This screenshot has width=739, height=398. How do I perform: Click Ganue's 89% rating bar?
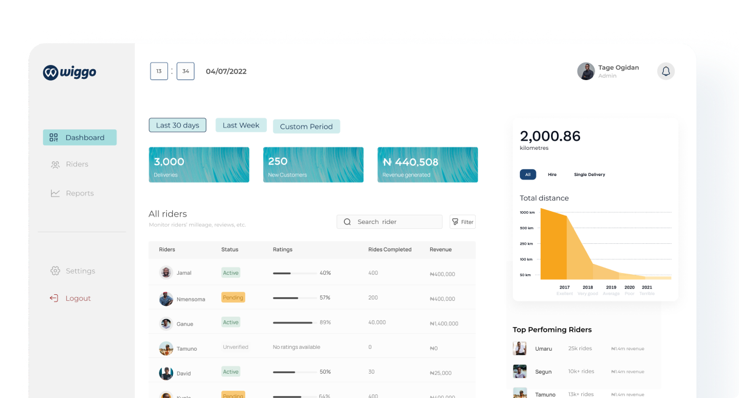294,323
